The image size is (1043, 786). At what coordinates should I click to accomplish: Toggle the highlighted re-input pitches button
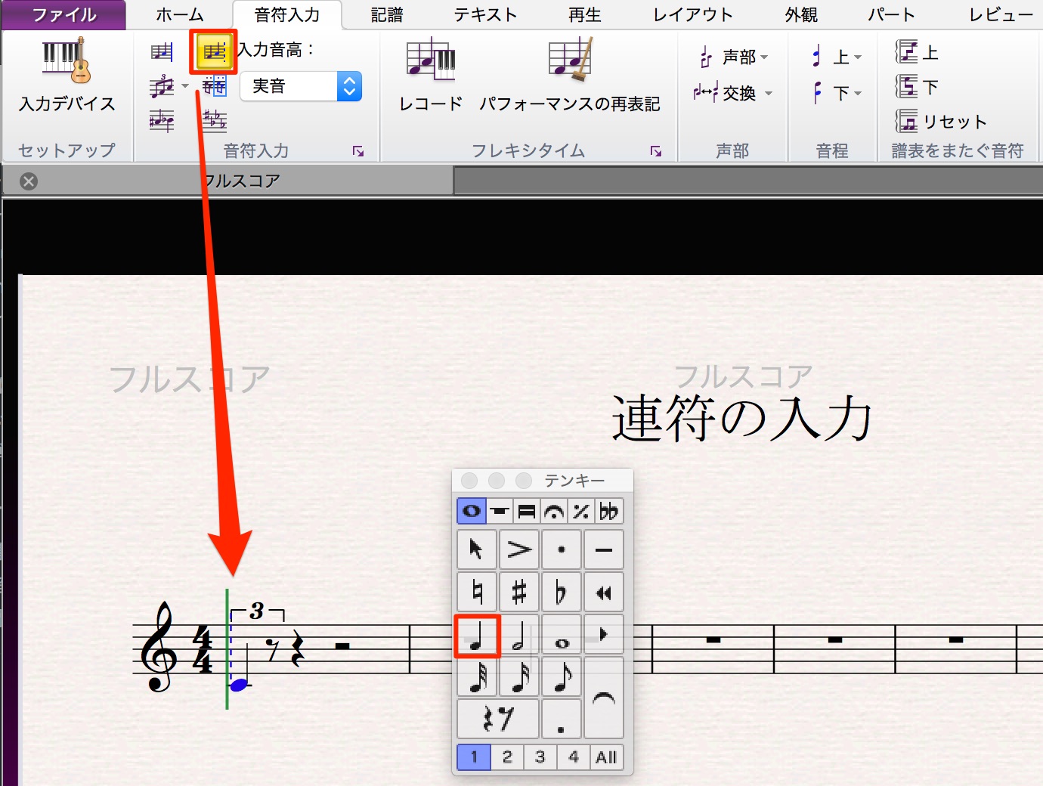click(x=214, y=51)
